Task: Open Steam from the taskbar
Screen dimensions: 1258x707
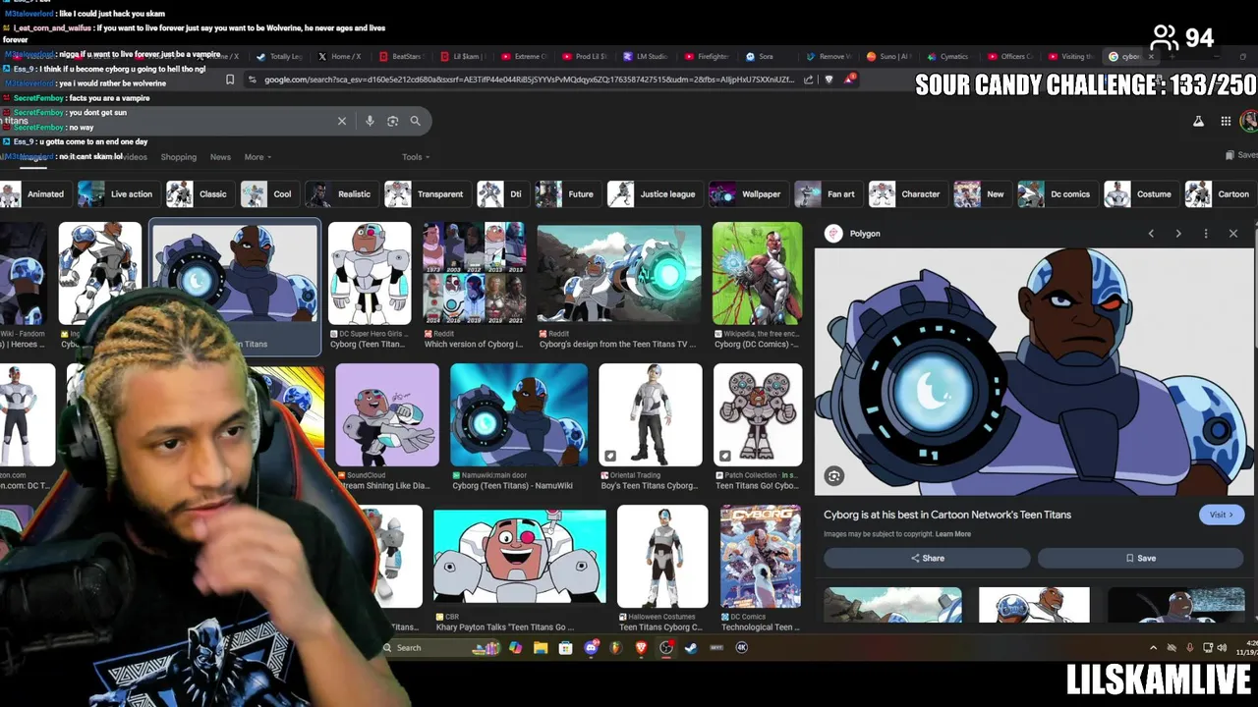Action: pos(691,647)
